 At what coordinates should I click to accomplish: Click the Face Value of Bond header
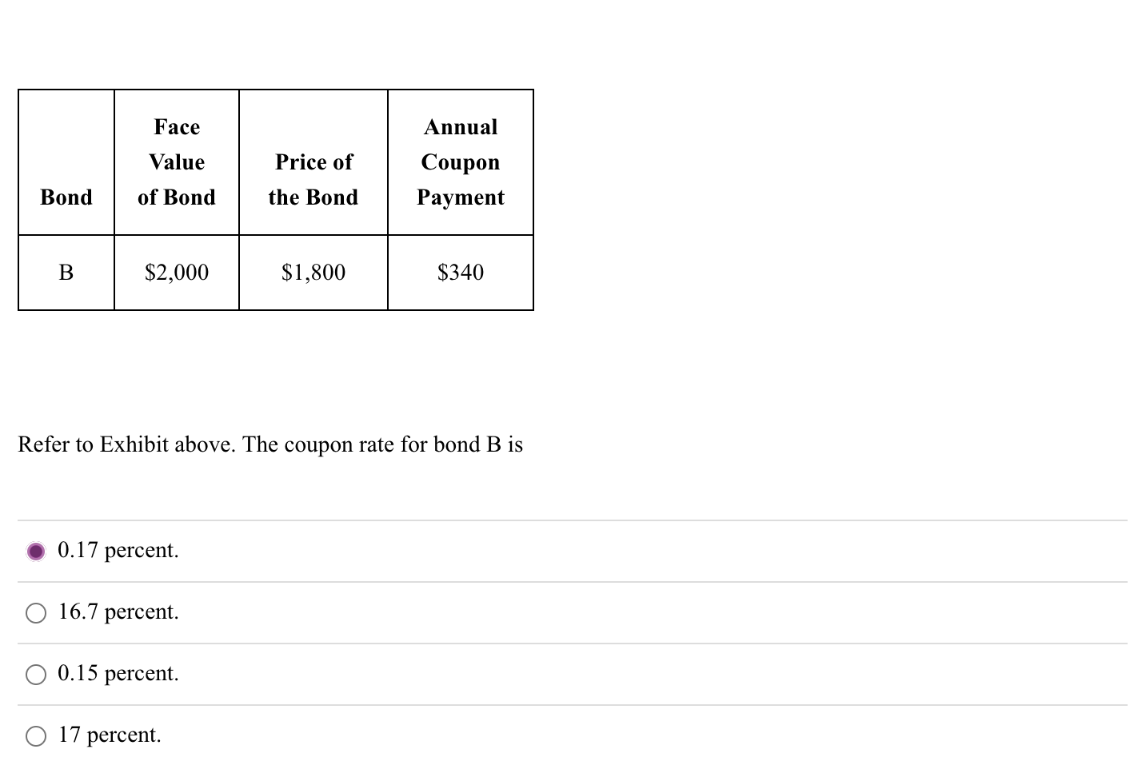tap(176, 161)
